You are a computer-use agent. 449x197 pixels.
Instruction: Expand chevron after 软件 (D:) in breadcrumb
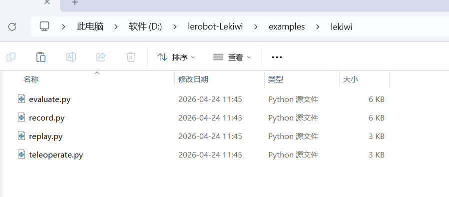point(175,27)
